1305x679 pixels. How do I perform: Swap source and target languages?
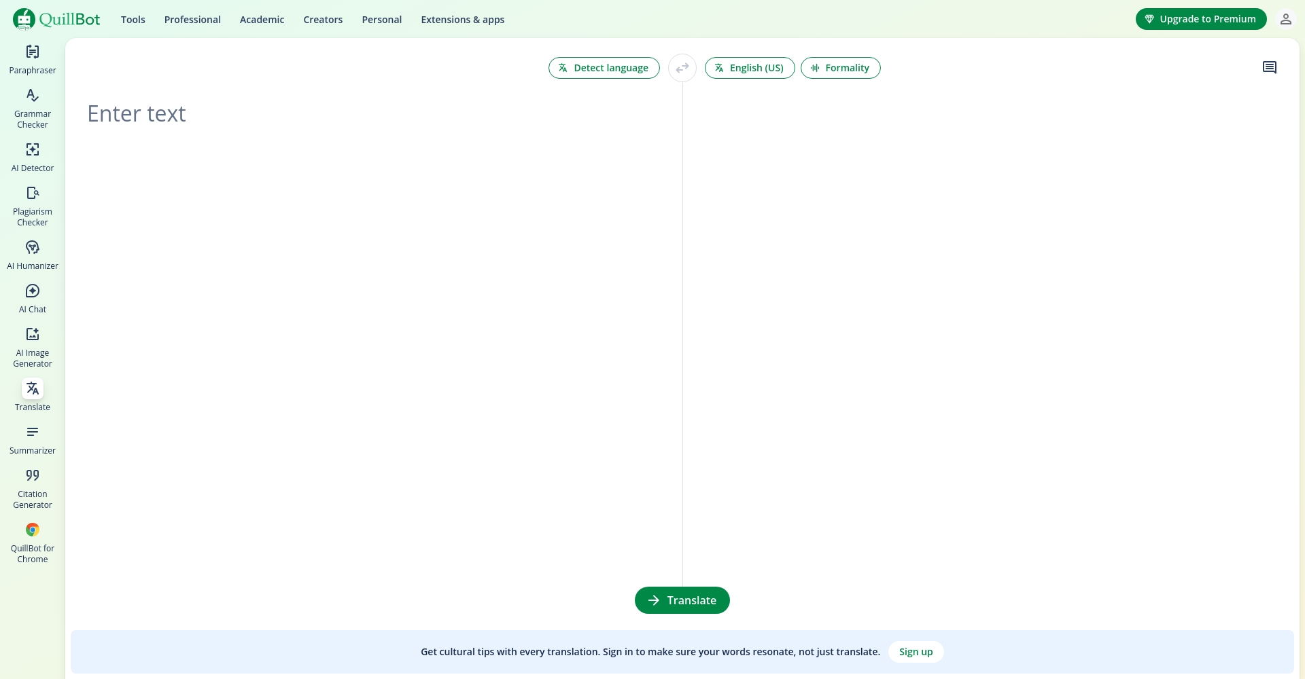682,68
